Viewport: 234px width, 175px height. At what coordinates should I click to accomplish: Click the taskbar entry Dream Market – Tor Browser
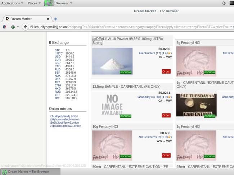tap(30, 172)
